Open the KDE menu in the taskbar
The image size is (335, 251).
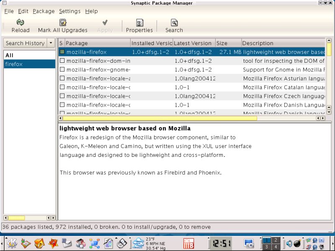pos(12,243)
